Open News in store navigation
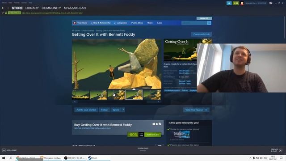The width and height of the screenshot is (286, 161). [150, 23]
